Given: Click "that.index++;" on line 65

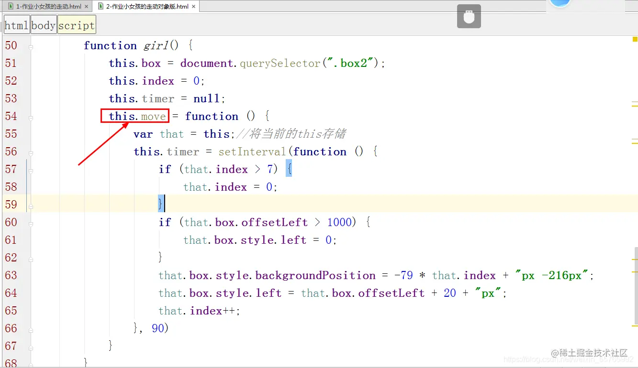Looking at the screenshot, I should pos(199,311).
